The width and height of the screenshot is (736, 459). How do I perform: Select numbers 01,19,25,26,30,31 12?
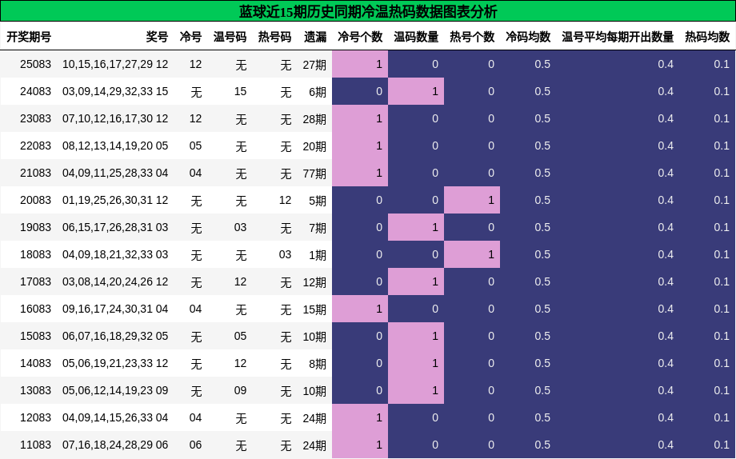(x=115, y=201)
